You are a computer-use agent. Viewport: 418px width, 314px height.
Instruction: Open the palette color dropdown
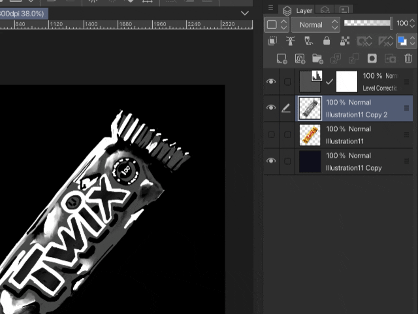(276, 25)
